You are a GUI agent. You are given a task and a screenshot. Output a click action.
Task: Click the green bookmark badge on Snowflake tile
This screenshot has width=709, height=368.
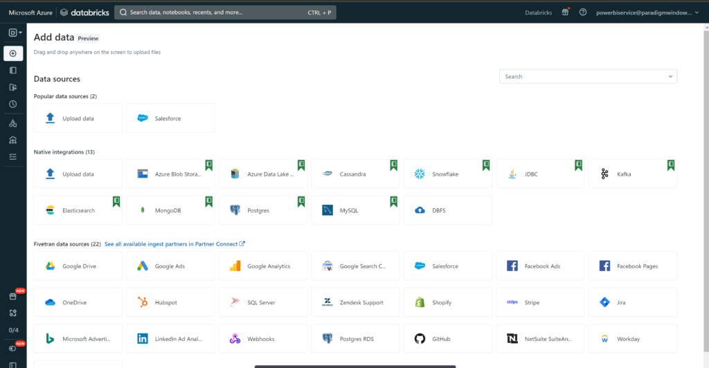[485, 165]
